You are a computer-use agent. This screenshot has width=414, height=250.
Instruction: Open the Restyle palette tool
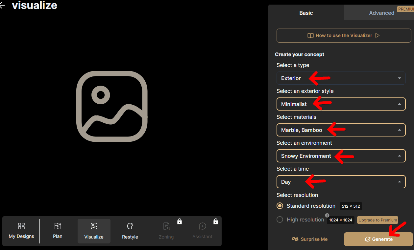(130, 226)
